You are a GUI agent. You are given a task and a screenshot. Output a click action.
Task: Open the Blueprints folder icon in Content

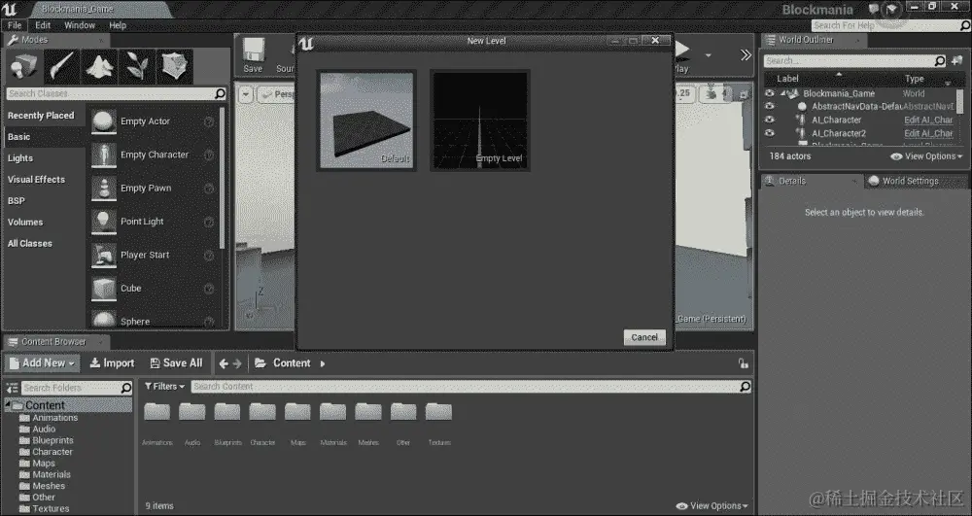coord(227,412)
